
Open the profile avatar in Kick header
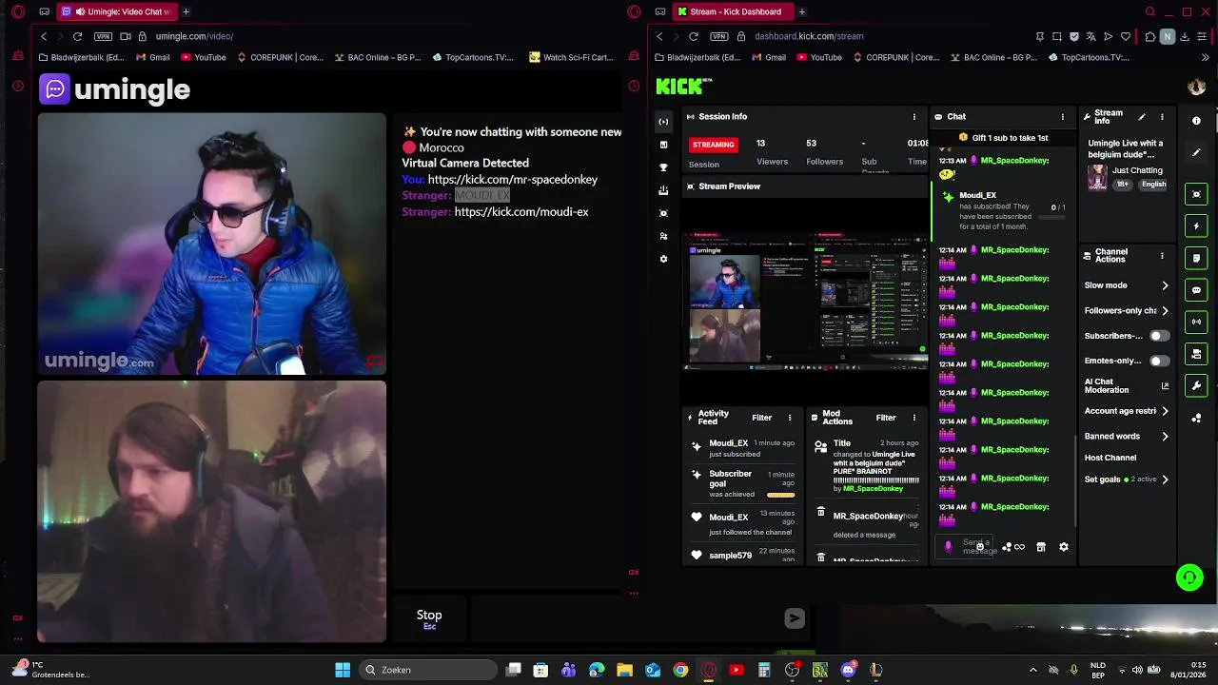pos(1196,87)
